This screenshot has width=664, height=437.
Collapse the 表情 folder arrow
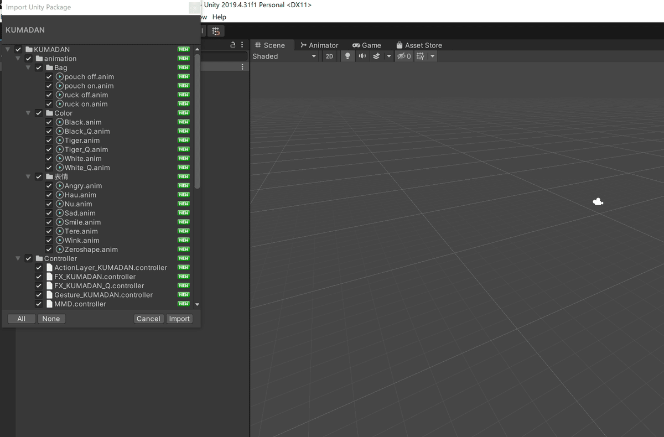[28, 176]
